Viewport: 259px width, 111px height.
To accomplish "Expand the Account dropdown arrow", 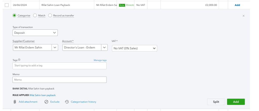I will pyautogui.click(x=104, y=47).
